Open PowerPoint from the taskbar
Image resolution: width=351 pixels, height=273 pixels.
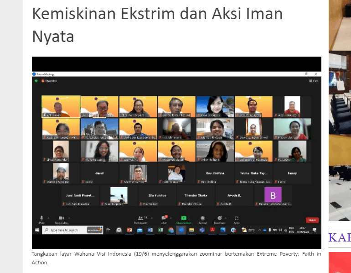tap(129, 230)
